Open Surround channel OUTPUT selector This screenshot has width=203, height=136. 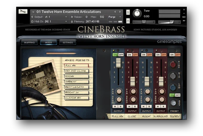click(x=161, y=111)
